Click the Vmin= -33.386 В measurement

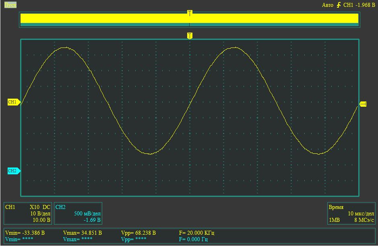coord(25,233)
